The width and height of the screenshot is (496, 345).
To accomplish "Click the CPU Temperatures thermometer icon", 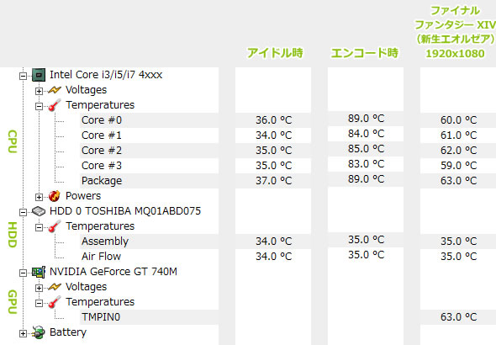I will click(55, 105).
